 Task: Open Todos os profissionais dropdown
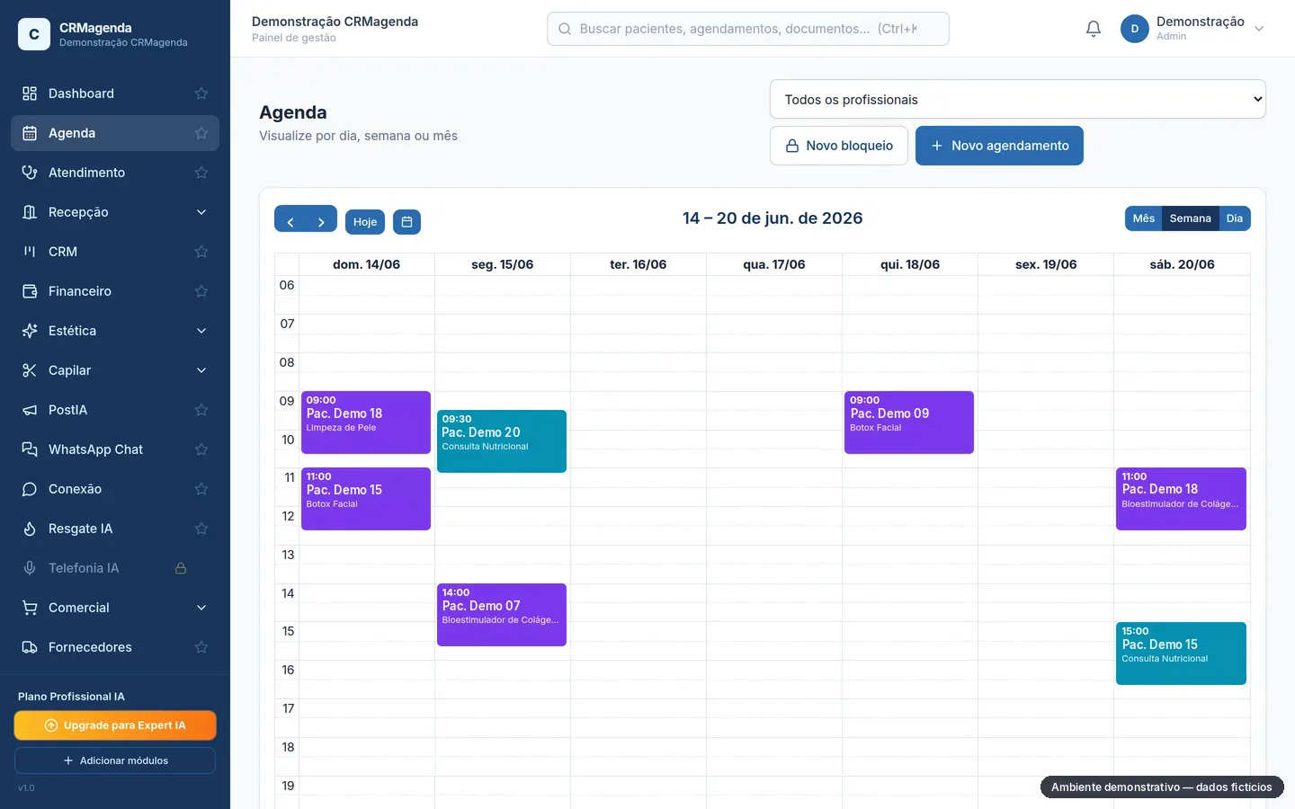pyautogui.click(x=1017, y=99)
